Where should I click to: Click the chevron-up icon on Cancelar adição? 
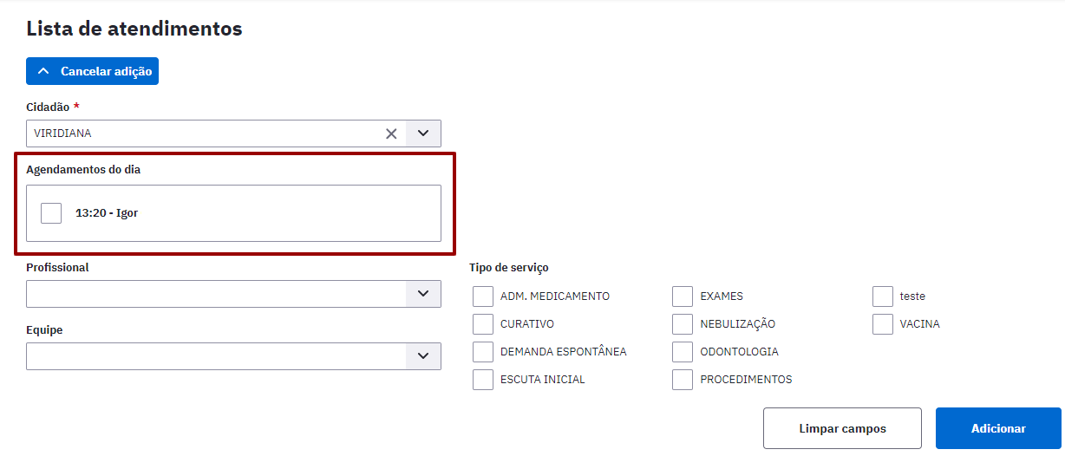tap(43, 71)
